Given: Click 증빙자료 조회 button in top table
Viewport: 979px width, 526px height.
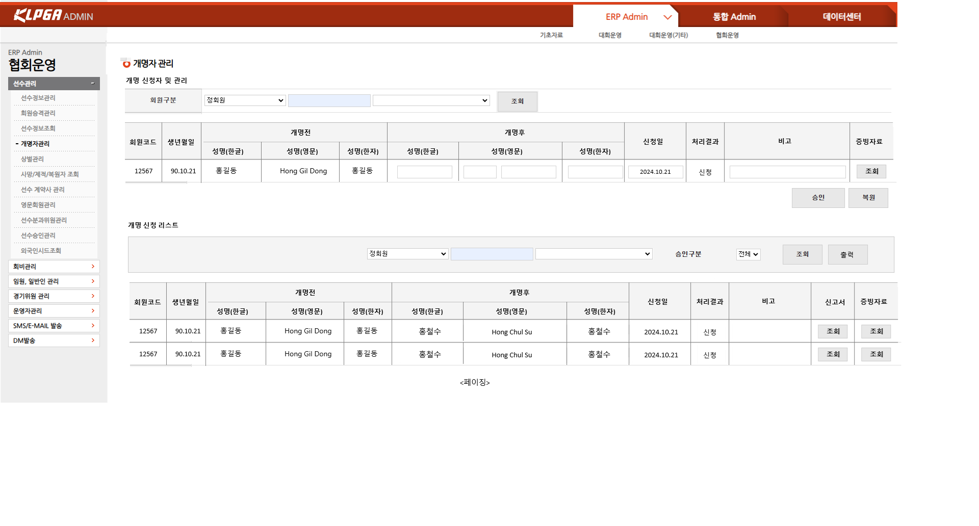Looking at the screenshot, I should [x=871, y=171].
